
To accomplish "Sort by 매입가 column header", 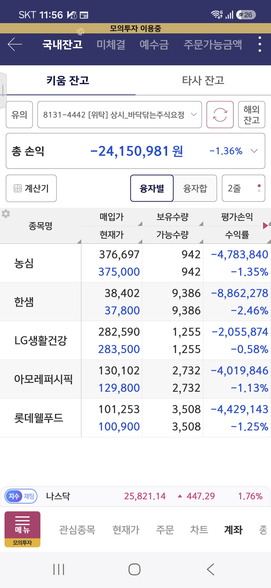I will click(112, 217).
